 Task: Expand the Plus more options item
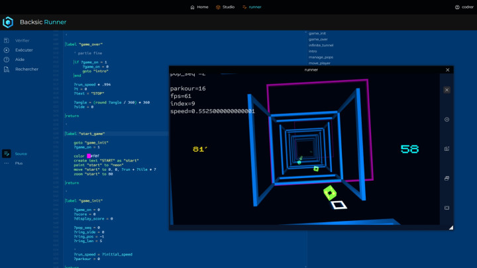tap(19, 163)
